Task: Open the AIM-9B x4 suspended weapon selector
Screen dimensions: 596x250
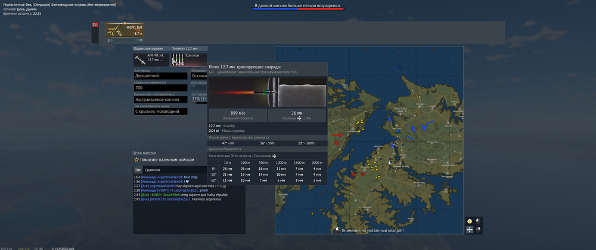Action: (x=151, y=60)
